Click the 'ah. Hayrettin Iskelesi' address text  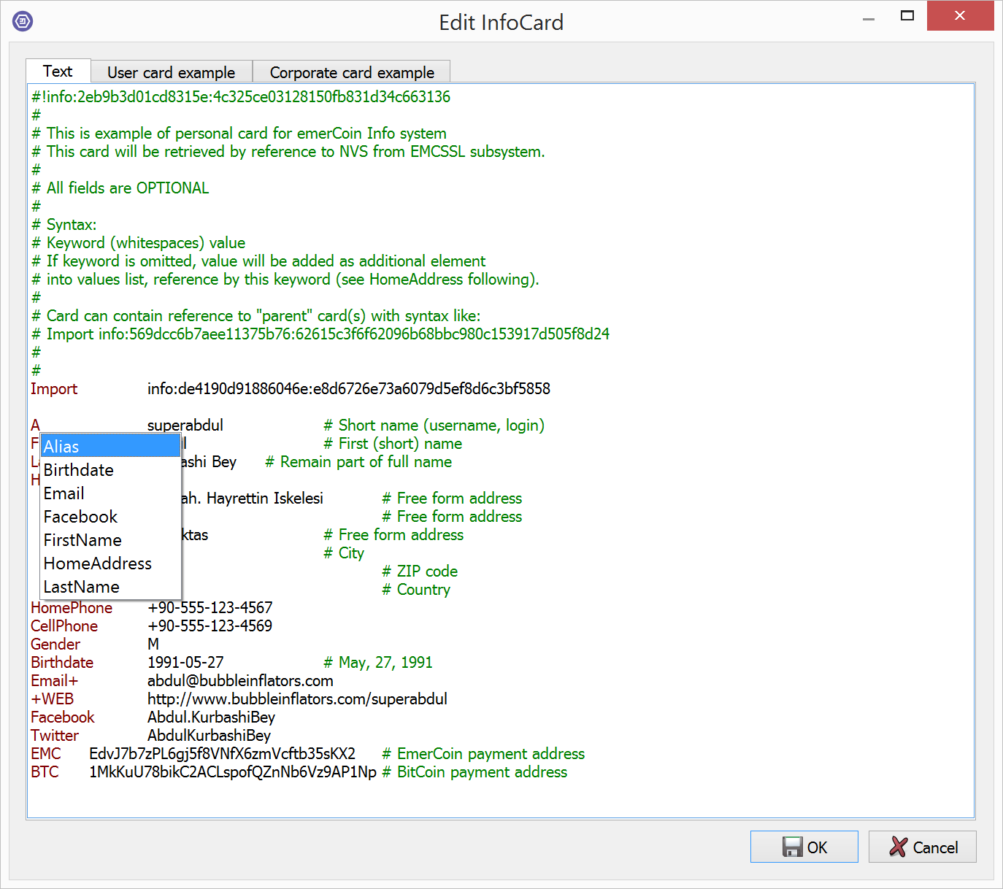tap(253, 498)
